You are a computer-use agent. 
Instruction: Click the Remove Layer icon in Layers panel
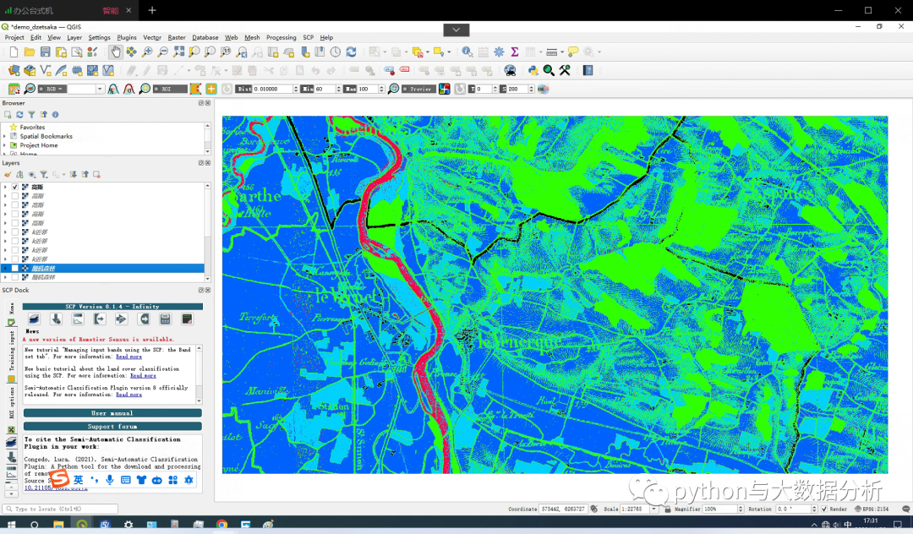(96, 175)
